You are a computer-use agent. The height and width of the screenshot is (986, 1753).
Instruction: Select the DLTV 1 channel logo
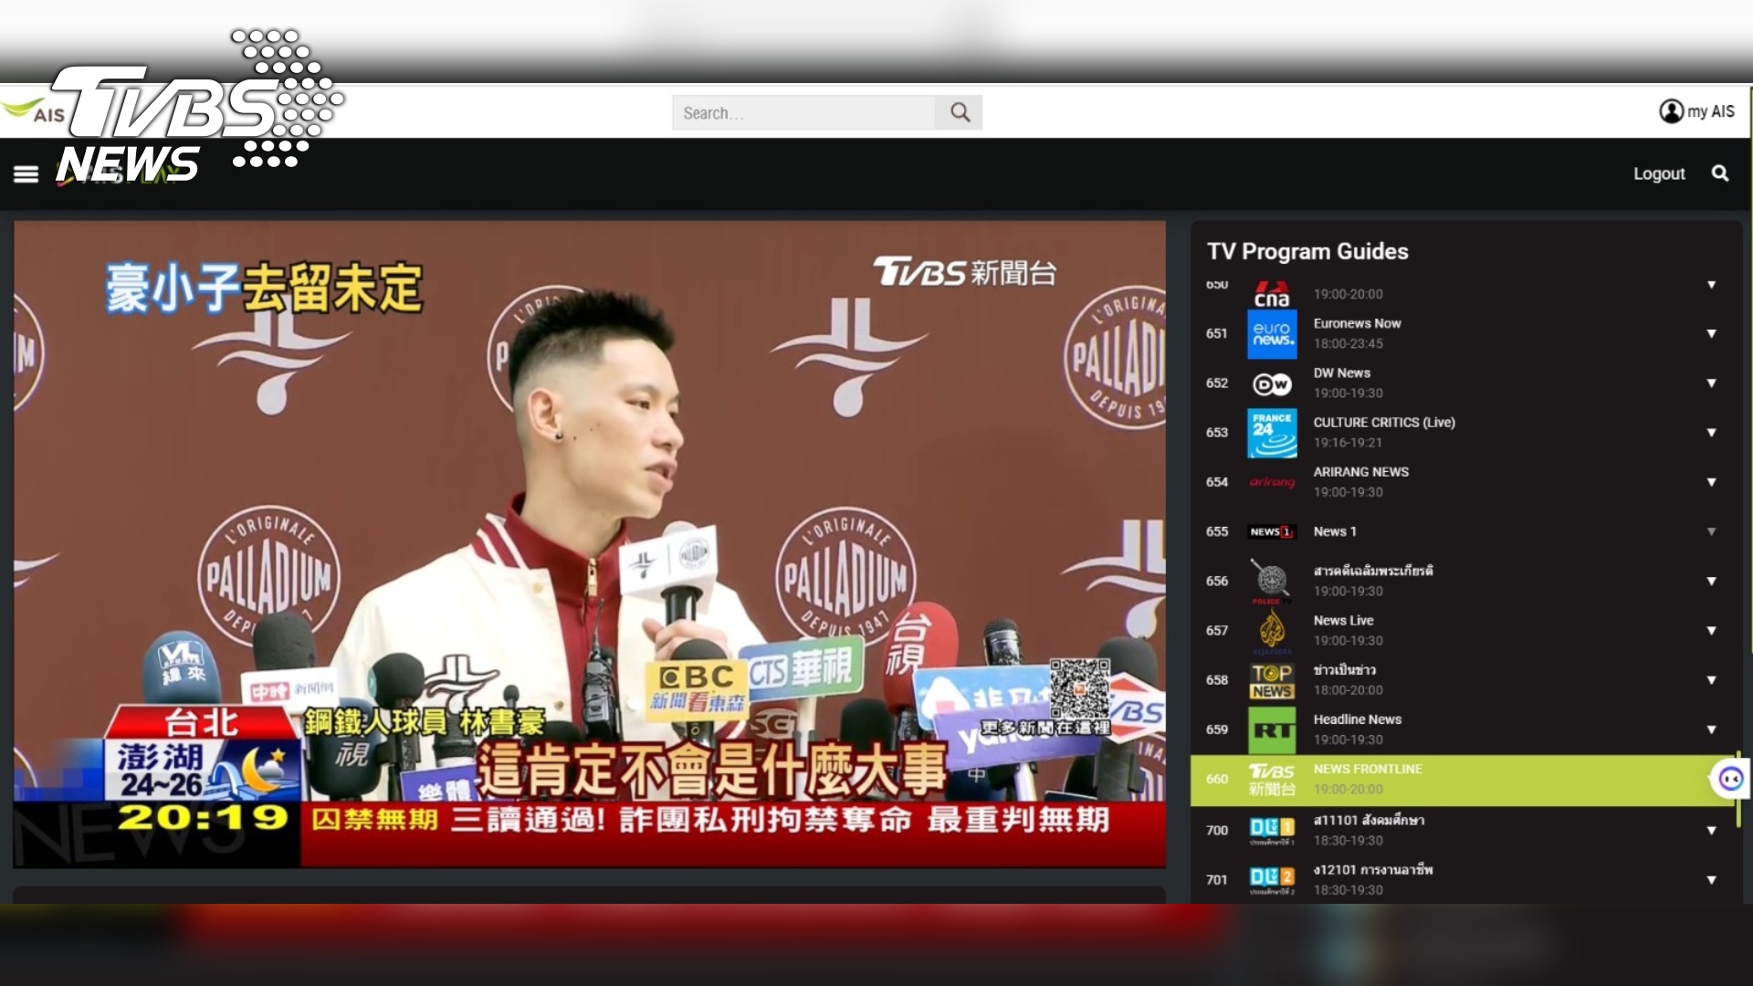[x=1272, y=830]
